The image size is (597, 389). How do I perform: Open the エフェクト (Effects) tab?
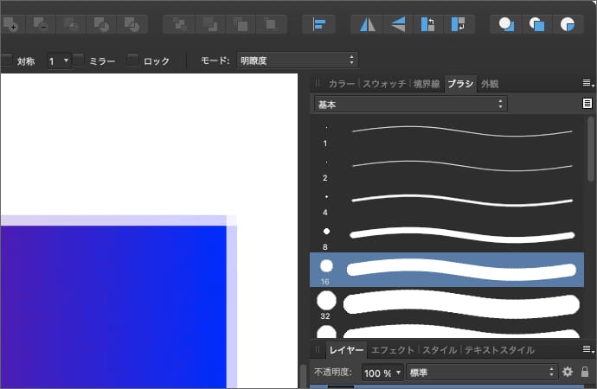coord(393,350)
